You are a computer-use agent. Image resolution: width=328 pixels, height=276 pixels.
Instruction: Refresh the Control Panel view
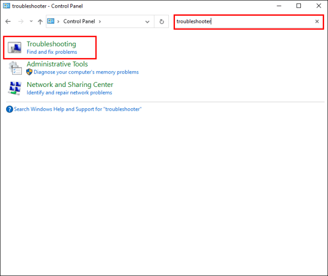click(x=162, y=21)
